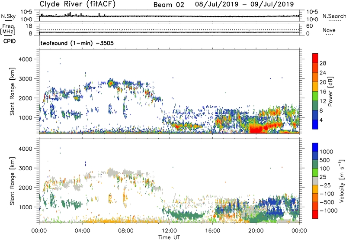The image size is (346, 240).
Task: Click the '28' power scale value
Action: point(323,63)
